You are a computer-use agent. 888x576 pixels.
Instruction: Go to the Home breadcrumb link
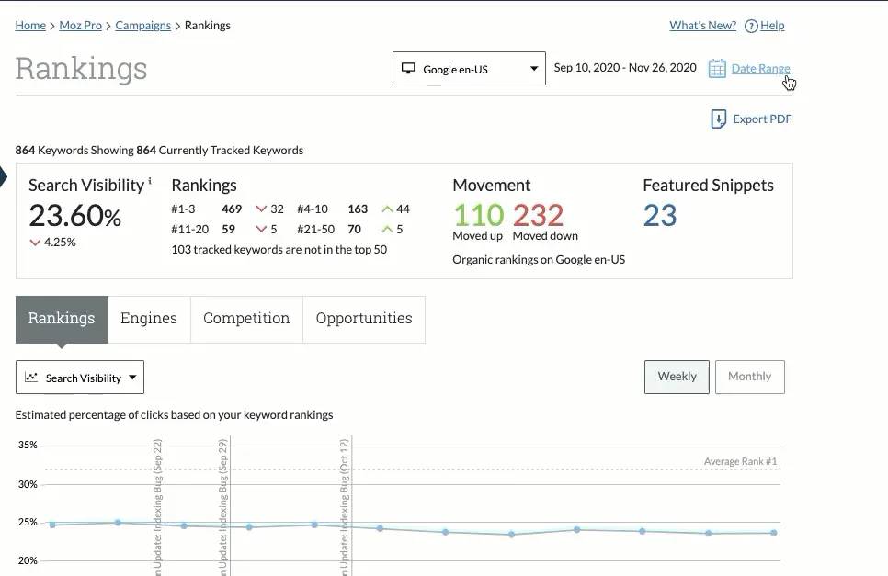(30, 26)
